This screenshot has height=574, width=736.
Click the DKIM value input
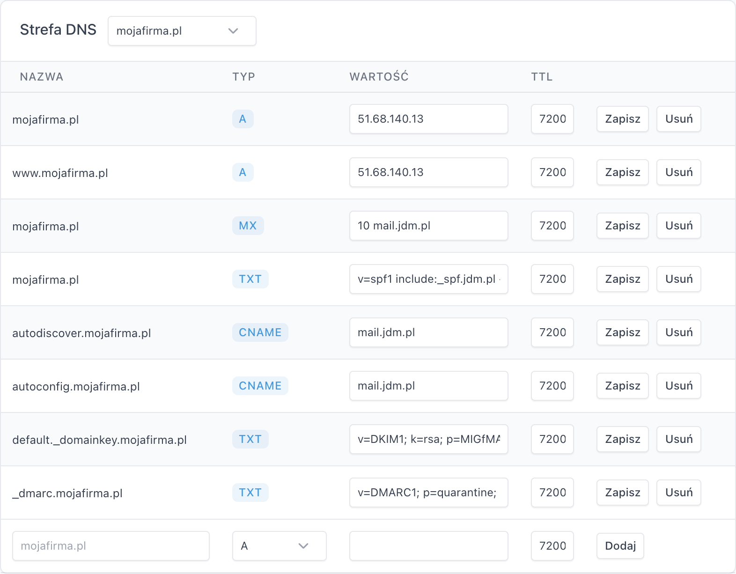tap(428, 439)
